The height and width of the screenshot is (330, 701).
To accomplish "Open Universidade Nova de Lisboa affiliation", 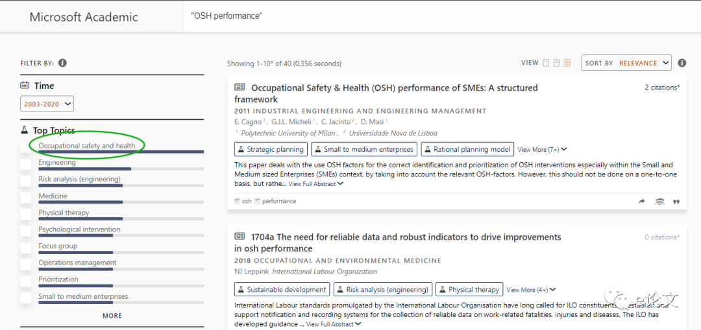I will pos(393,133).
